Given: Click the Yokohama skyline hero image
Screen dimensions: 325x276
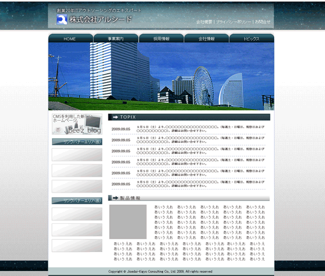Looking at the screenshot, I should [161, 76].
